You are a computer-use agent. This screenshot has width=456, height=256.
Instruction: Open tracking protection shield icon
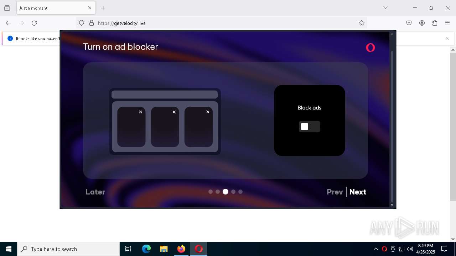coord(82,23)
